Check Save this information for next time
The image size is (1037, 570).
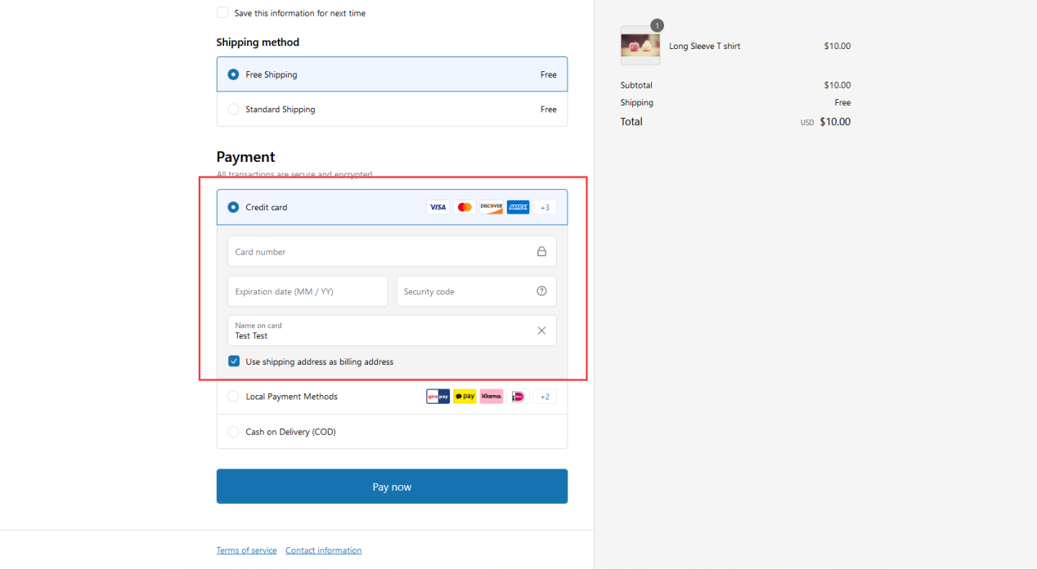pos(222,13)
